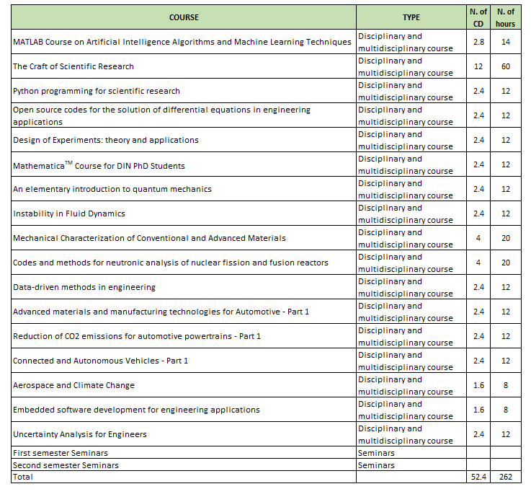Click Aerospace and Climate Change course
531x502 pixels.
tap(73, 385)
